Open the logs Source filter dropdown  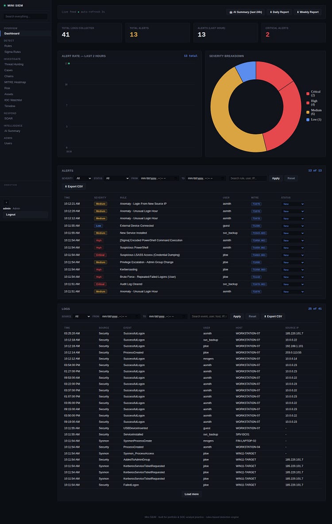81,316
